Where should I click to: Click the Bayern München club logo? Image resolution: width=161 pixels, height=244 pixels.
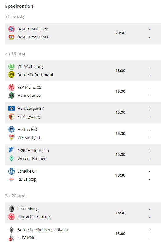pos(11,29)
